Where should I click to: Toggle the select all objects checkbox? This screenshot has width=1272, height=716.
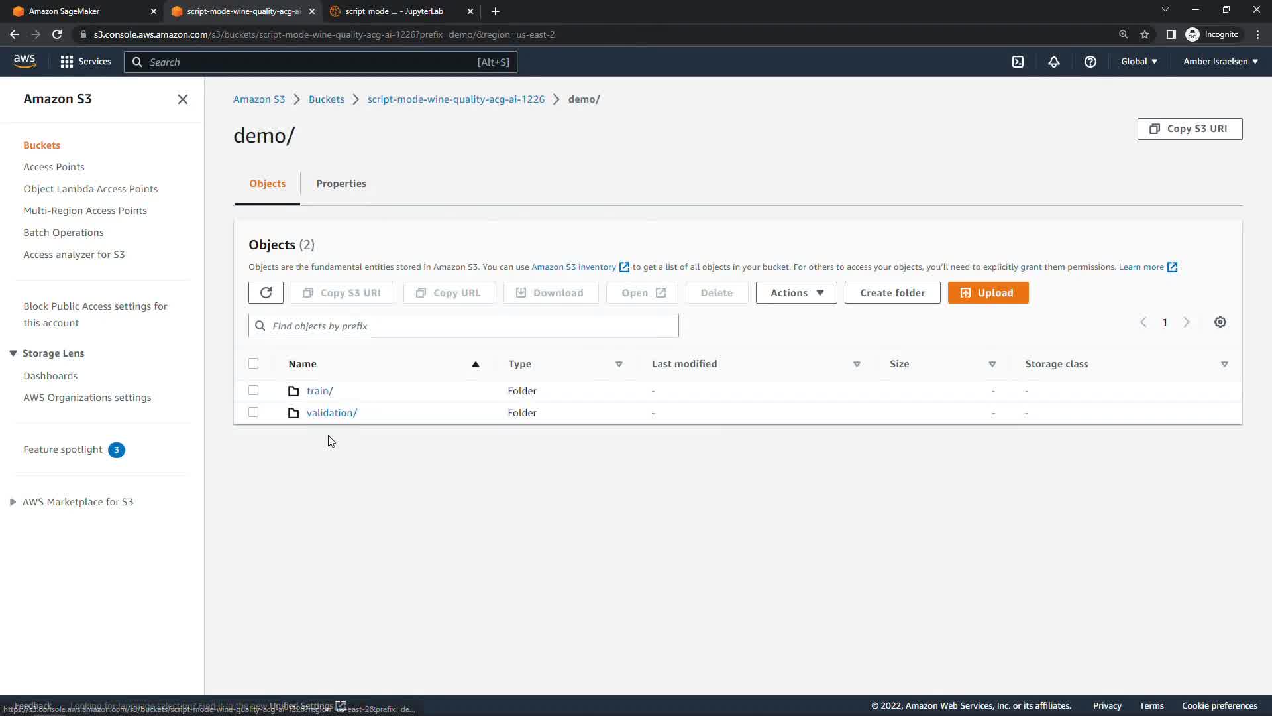pos(253,363)
